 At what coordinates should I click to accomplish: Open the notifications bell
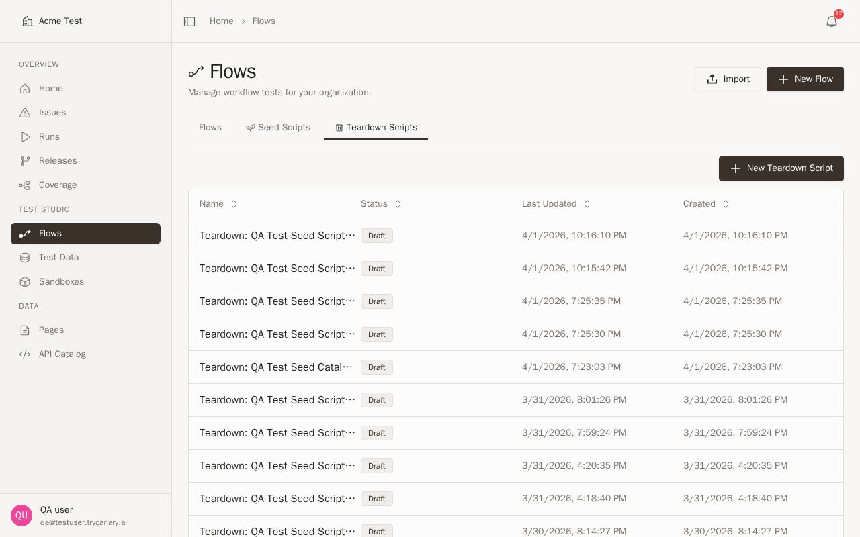coord(832,21)
